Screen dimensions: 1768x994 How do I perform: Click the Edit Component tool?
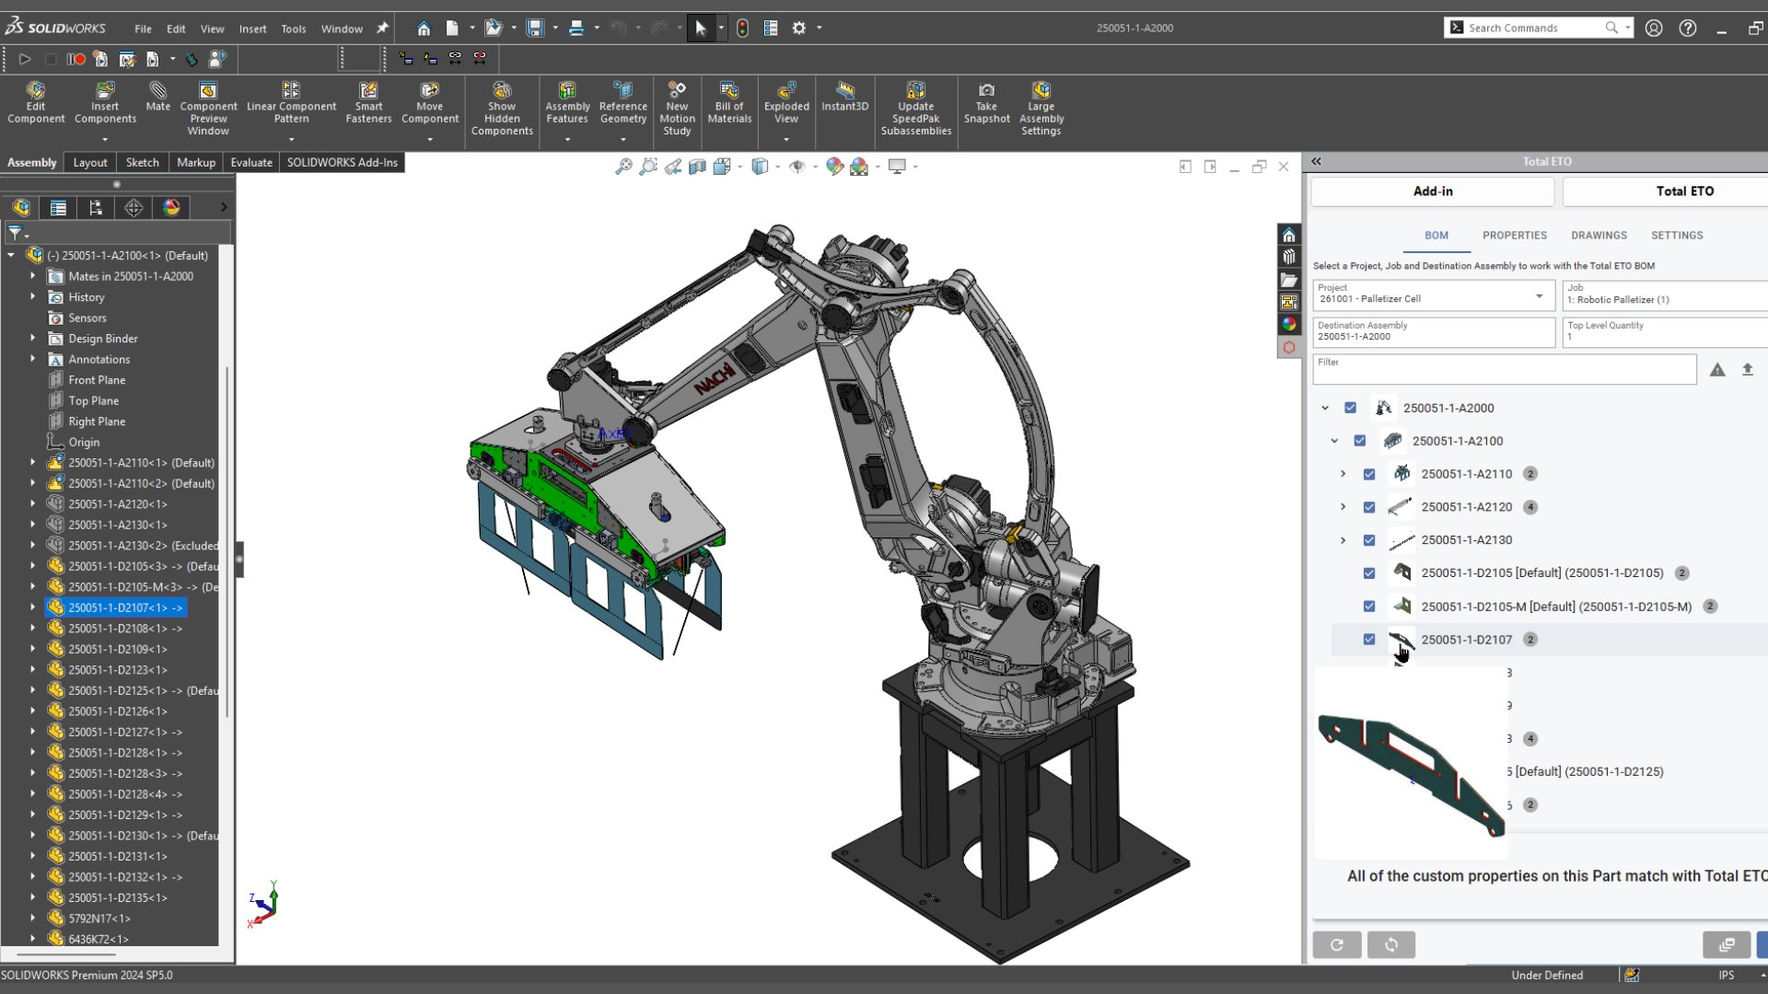(x=36, y=102)
